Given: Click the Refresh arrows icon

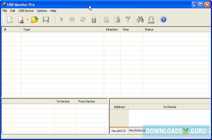Looking at the screenshot, I should point(83,20).
